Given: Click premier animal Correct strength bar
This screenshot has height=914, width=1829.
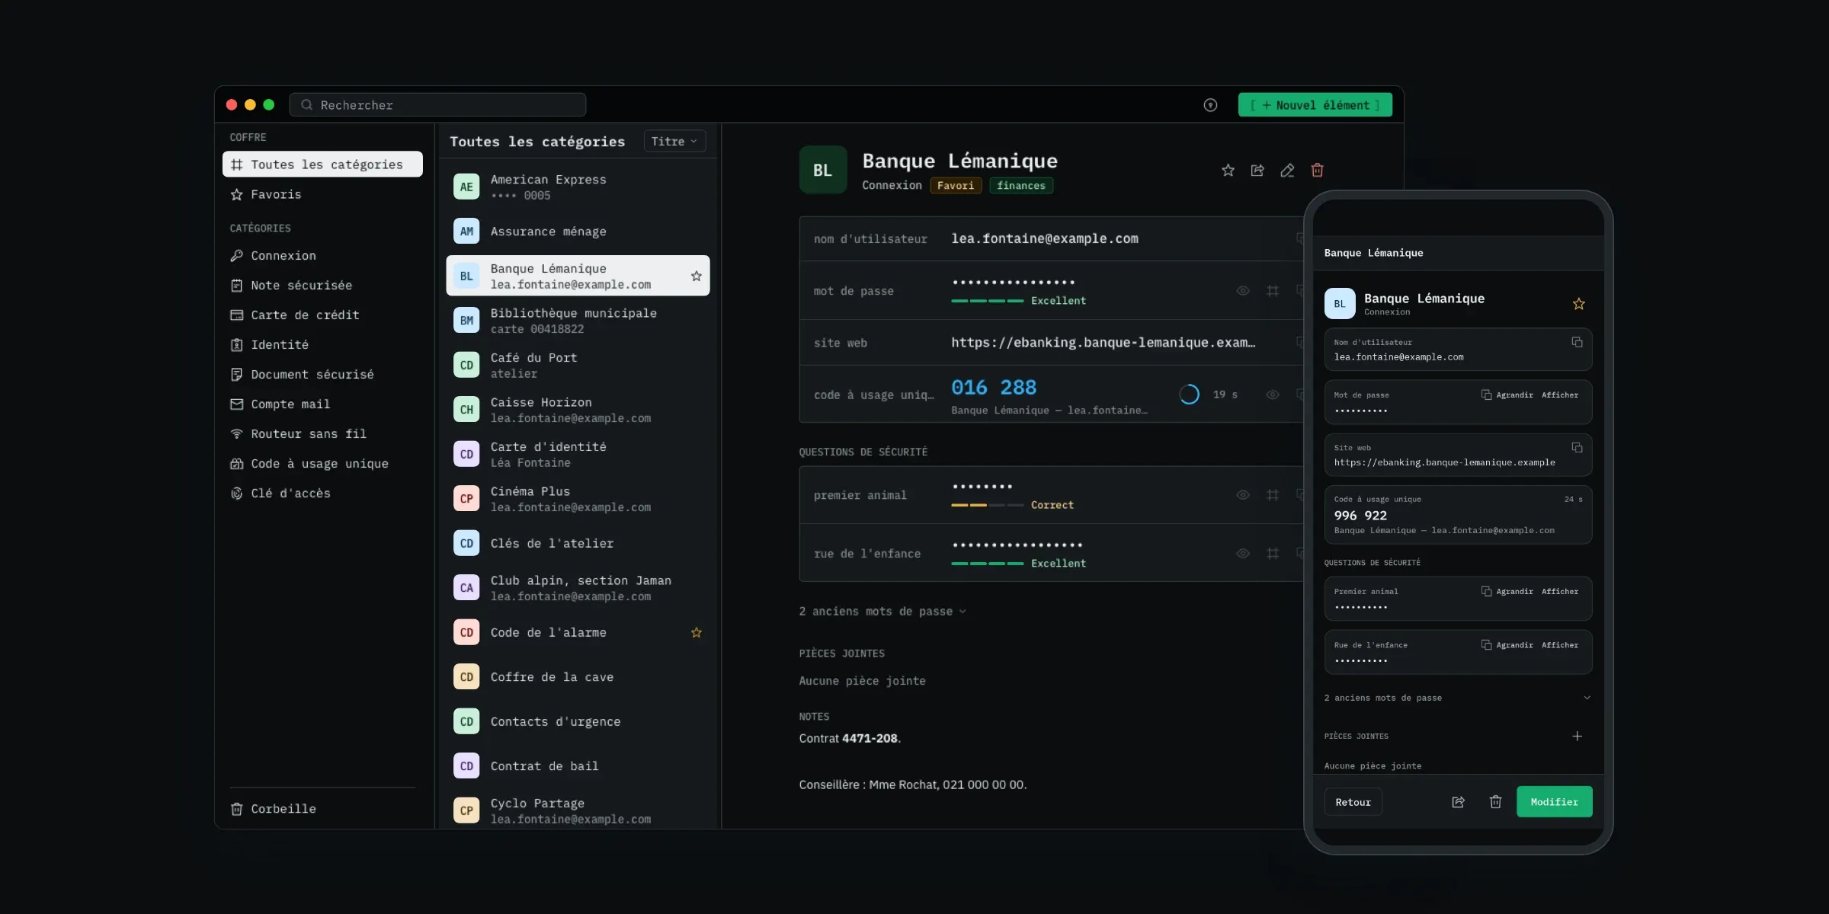Looking at the screenshot, I should [988, 505].
